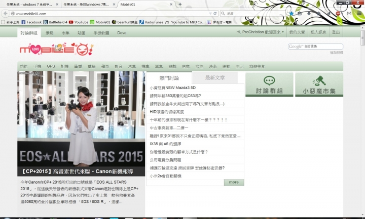The height and width of the screenshot is (219, 365).
Task: Open a new tab with the plus button
Action: coord(180,4)
